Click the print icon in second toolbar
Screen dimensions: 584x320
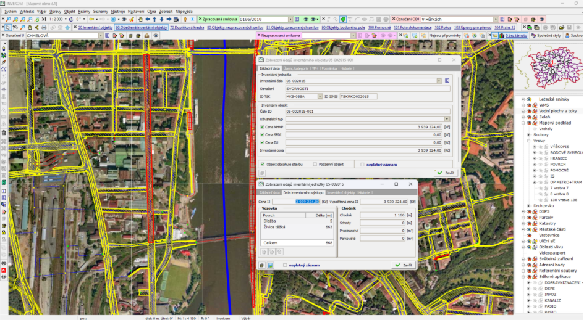tap(45, 27)
